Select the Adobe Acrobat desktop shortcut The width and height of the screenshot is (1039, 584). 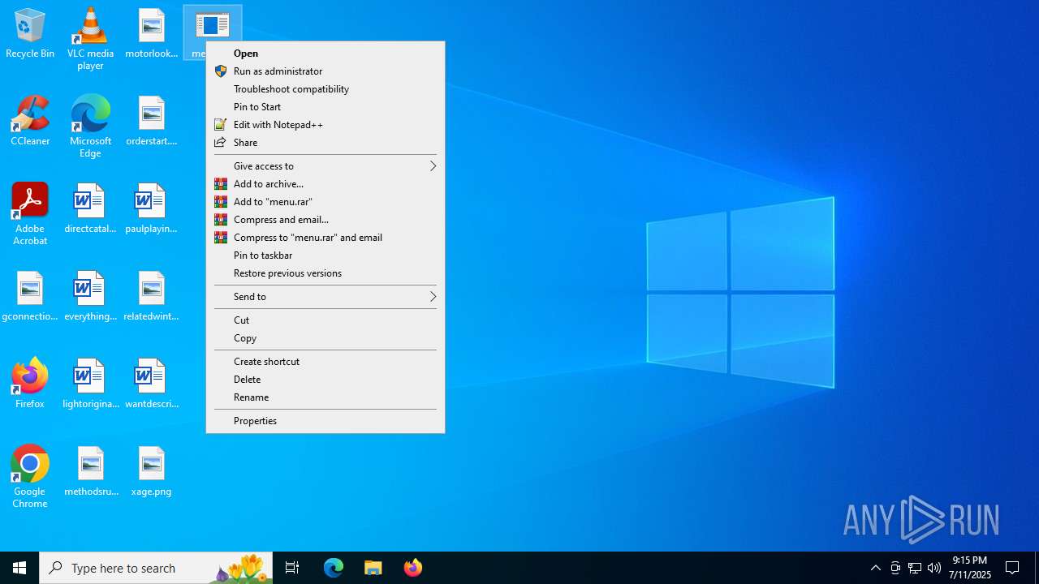[30, 214]
